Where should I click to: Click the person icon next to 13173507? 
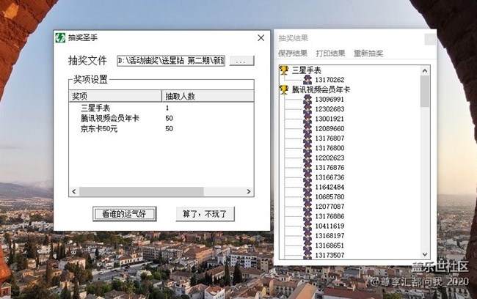pos(307,254)
